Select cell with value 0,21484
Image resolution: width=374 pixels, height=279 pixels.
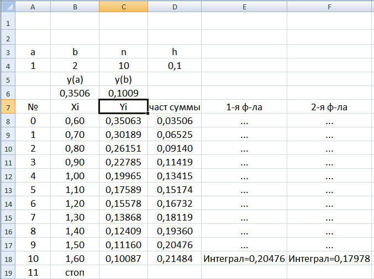(175, 259)
